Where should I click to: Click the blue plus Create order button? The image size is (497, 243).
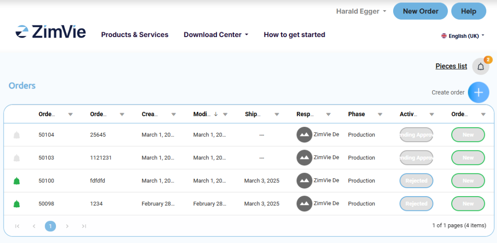tap(478, 92)
